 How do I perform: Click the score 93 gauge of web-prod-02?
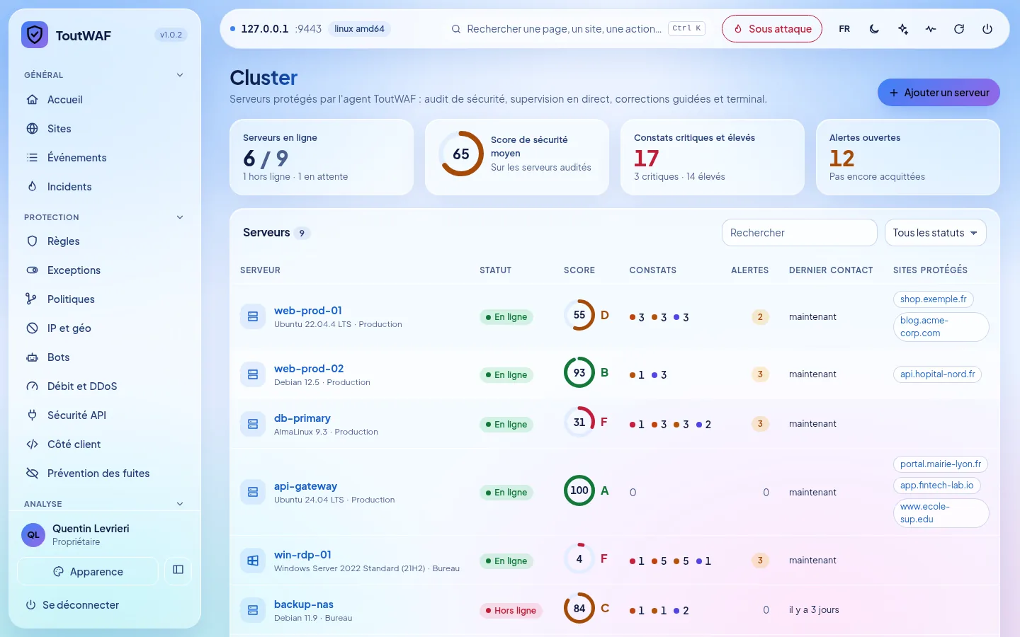click(579, 372)
